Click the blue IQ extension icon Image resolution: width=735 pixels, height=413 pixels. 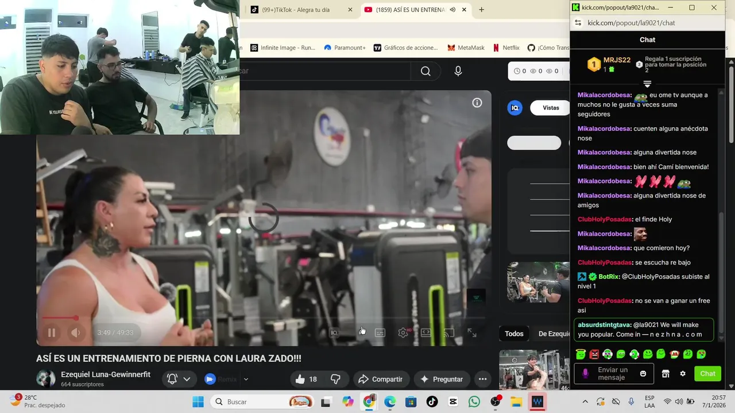click(515, 108)
